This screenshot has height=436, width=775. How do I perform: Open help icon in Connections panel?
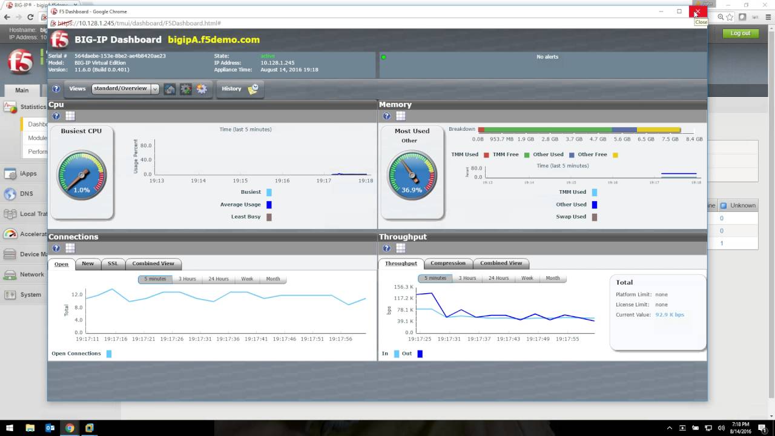click(x=56, y=248)
